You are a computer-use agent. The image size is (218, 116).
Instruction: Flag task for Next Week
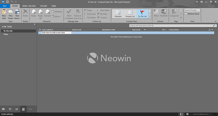coord(103,10)
